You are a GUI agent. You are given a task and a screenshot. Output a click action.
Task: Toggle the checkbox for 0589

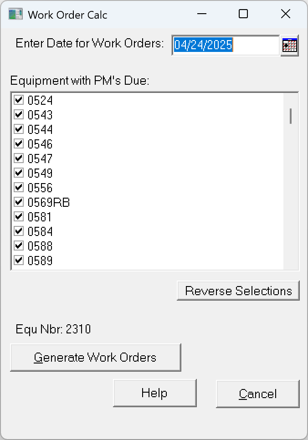[x=19, y=260]
